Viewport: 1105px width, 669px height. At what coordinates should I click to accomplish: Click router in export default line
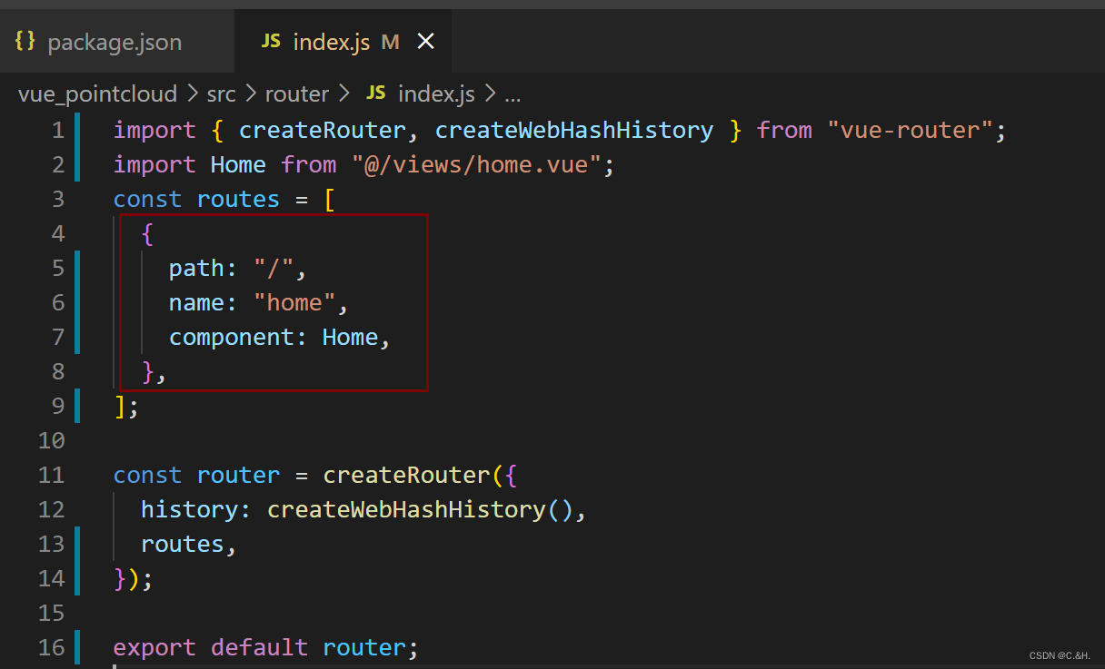pyautogui.click(x=363, y=648)
